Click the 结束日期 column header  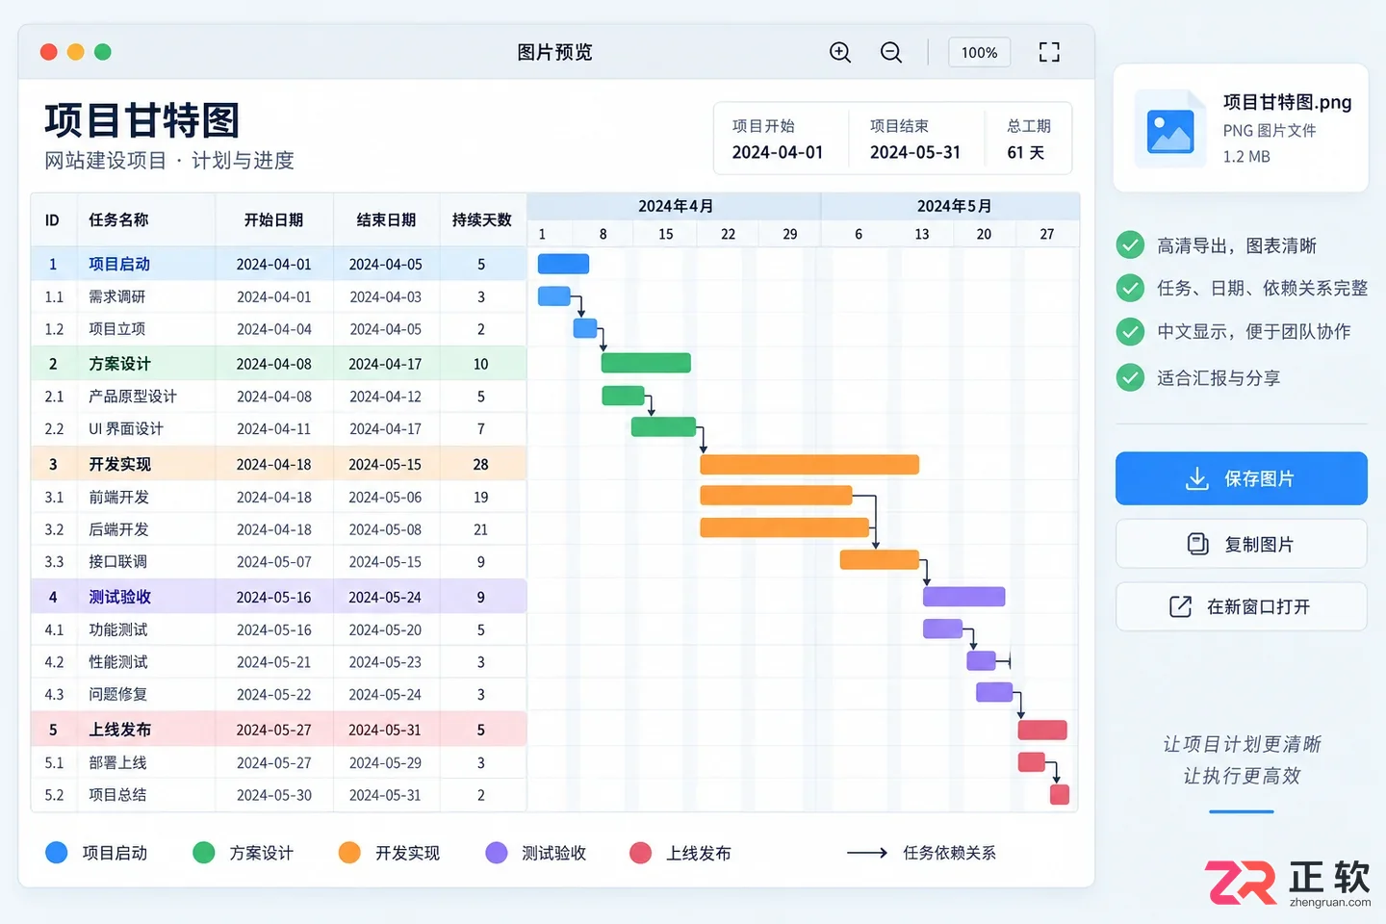386,219
